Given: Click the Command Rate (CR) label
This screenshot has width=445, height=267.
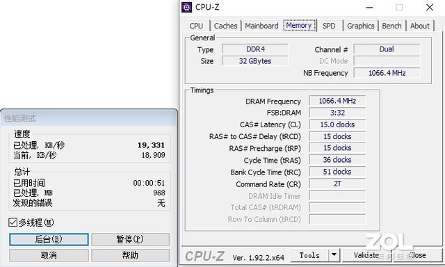Looking at the screenshot, I should coord(268,184).
